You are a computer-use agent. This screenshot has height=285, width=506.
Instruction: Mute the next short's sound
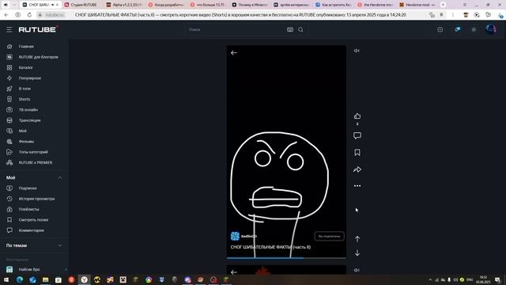[x=357, y=270]
